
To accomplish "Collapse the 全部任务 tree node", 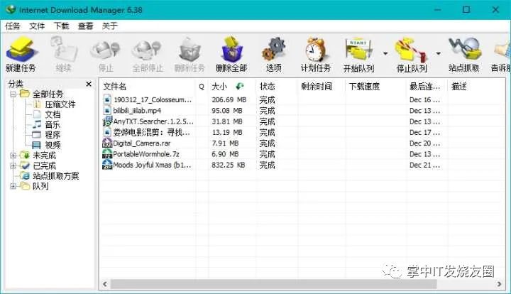I will coord(13,94).
